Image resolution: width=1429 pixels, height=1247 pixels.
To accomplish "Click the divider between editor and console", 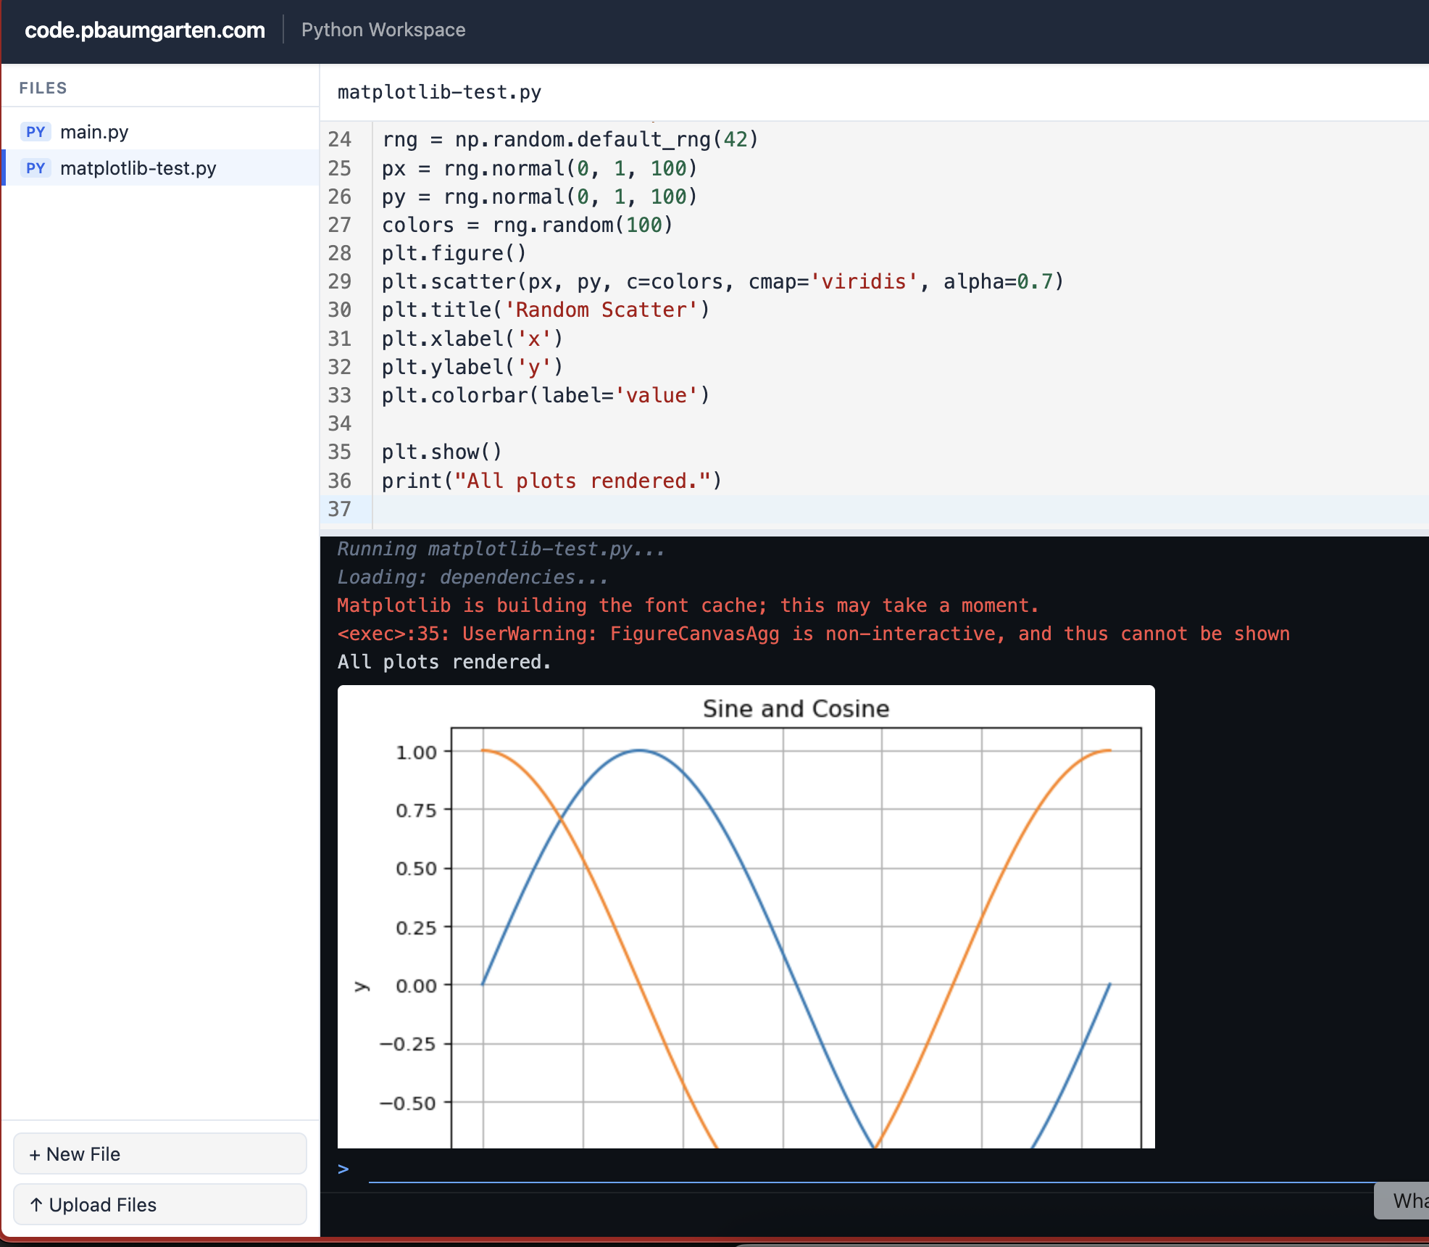I will point(874,533).
